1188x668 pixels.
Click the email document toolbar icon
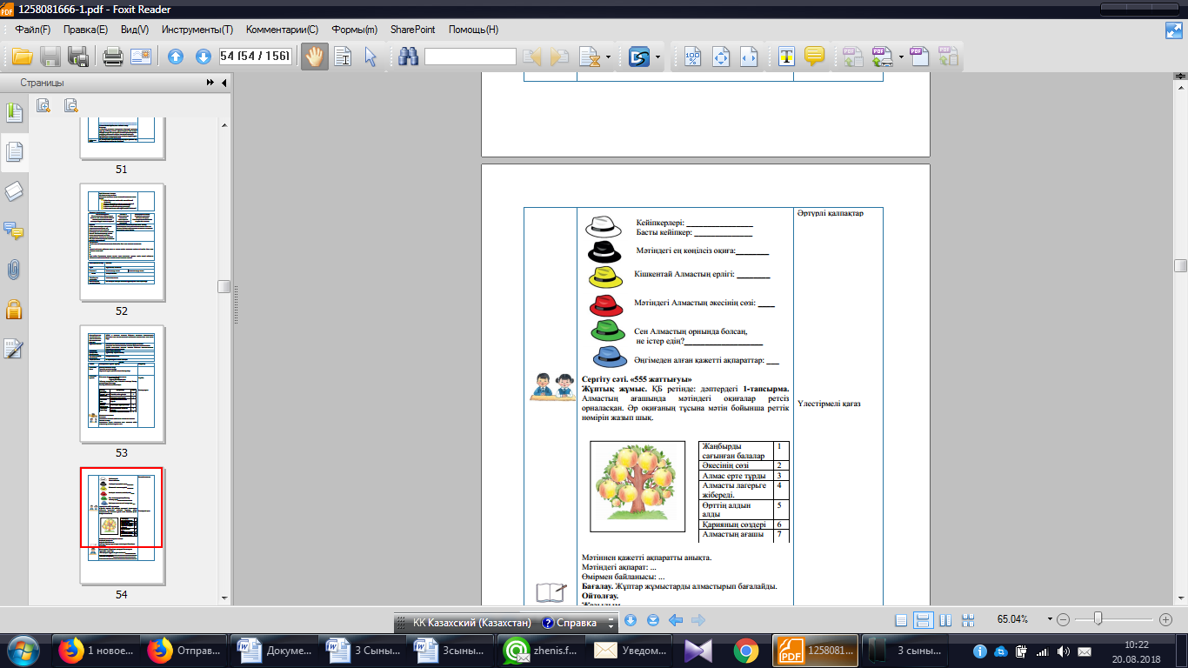pos(141,57)
